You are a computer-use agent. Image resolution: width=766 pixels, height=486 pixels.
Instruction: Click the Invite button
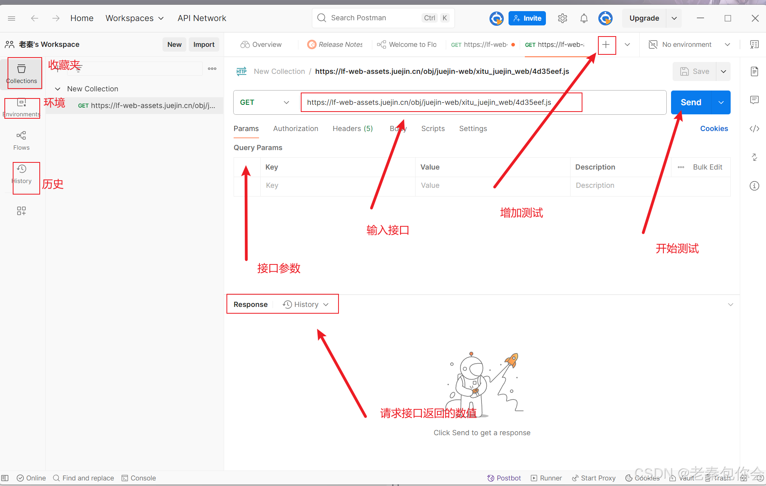pos(527,18)
